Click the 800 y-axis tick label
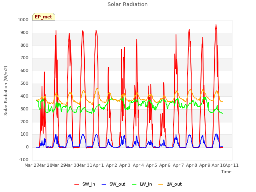This screenshot has height=192, width=256. (24, 45)
